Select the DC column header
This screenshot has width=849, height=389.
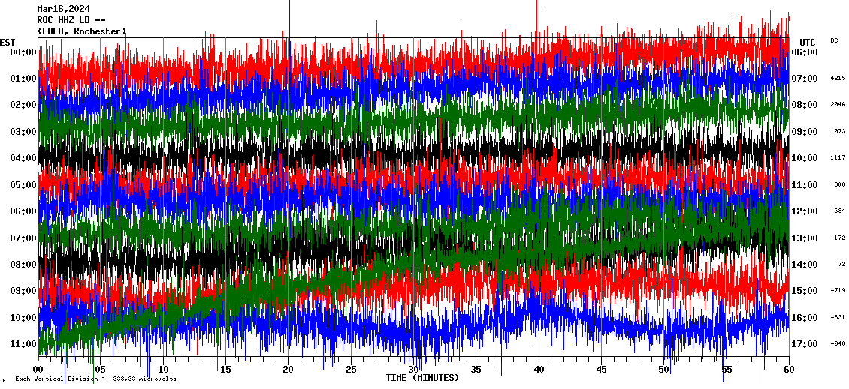click(834, 40)
